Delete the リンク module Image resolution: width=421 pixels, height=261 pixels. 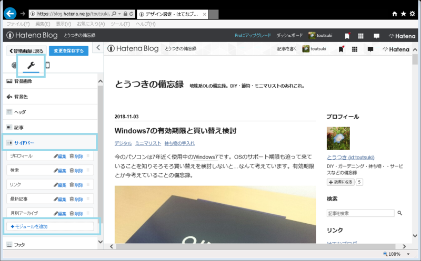click(76, 185)
